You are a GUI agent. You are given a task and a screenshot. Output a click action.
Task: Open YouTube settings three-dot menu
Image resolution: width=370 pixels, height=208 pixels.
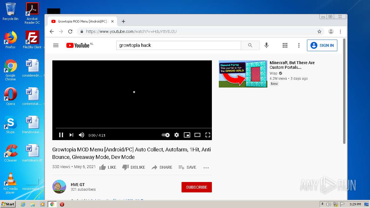coord(299,45)
